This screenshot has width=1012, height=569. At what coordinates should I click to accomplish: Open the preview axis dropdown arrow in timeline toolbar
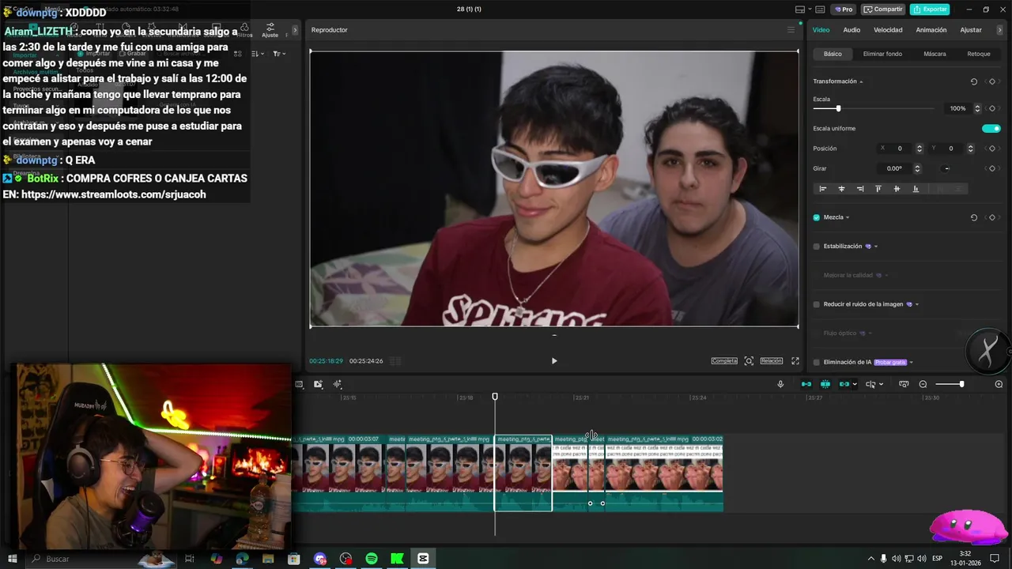click(881, 384)
